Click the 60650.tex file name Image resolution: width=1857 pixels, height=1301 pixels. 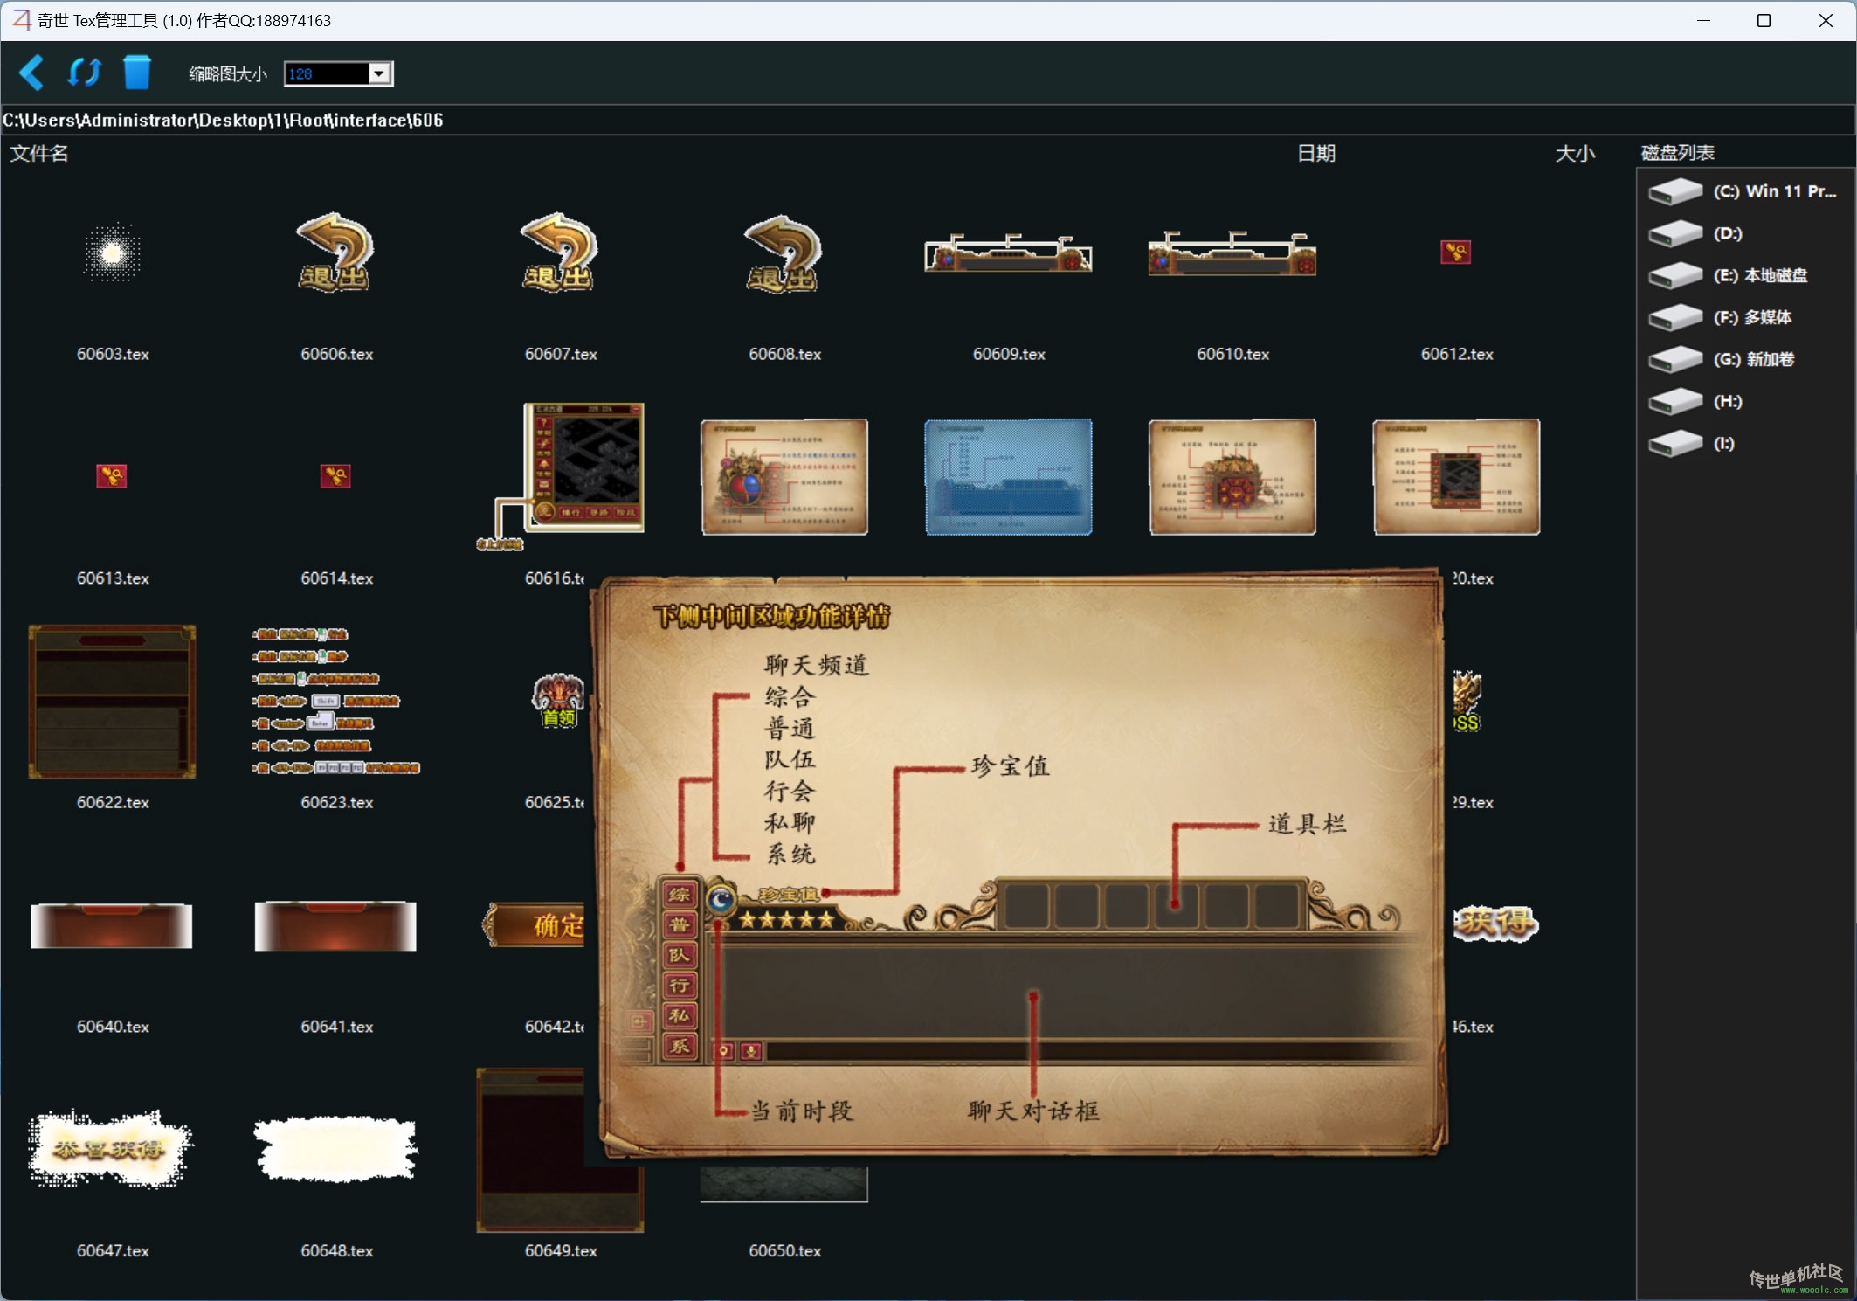pos(784,1250)
